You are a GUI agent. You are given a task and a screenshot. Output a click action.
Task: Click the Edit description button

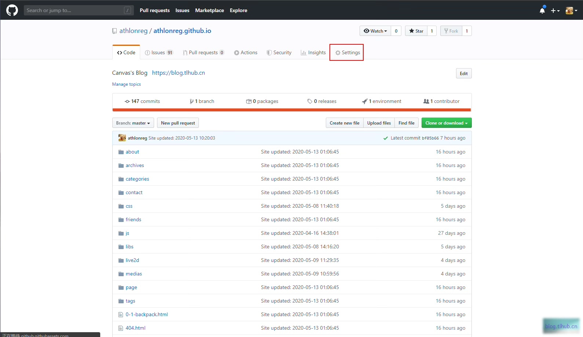tap(464, 73)
